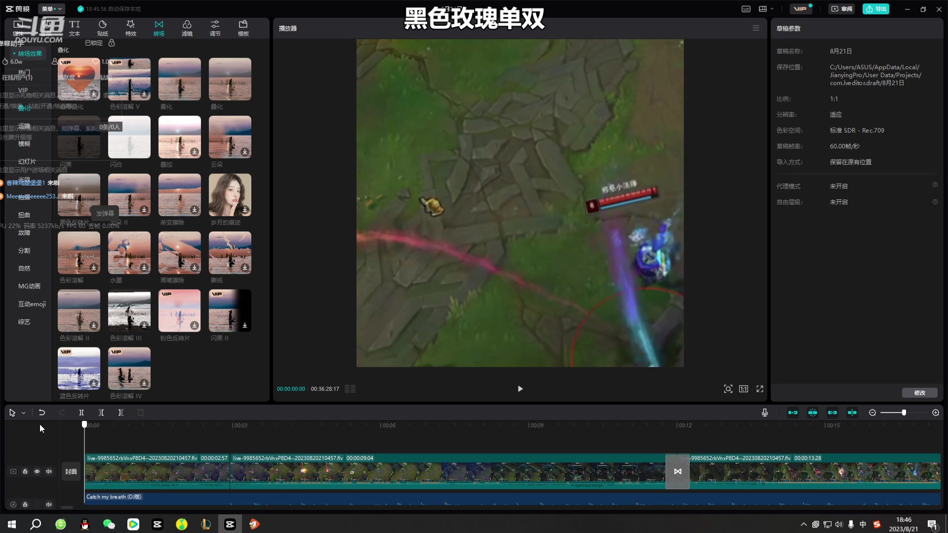Toggle auto snapping icon

click(813, 413)
